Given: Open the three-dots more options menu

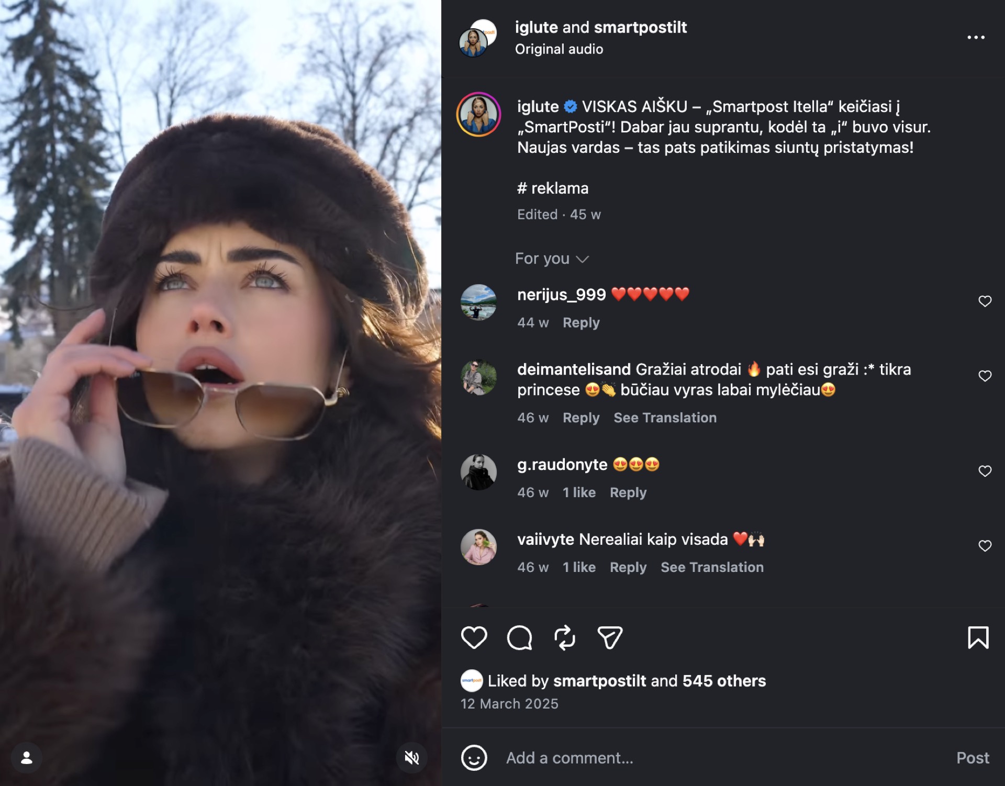Looking at the screenshot, I should pyautogui.click(x=976, y=37).
